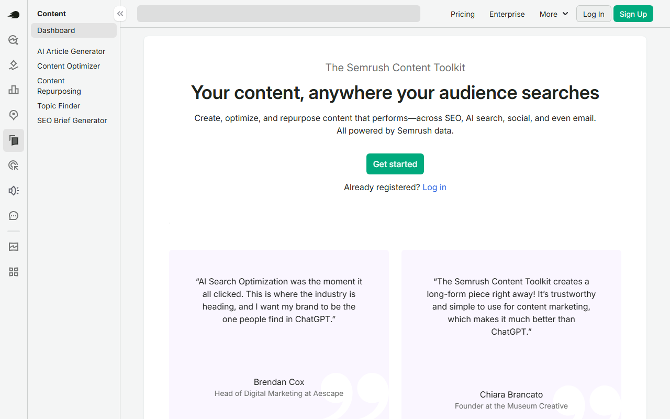Screen dimensions: 670x419
Task: Open Topic Finder
Action: pyautogui.click(x=59, y=106)
